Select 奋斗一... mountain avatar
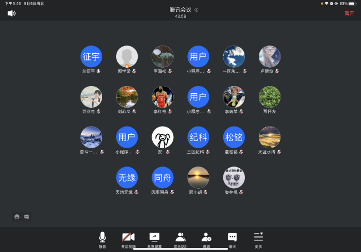The width and height of the screenshot is (361, 252). pos(91,137)
